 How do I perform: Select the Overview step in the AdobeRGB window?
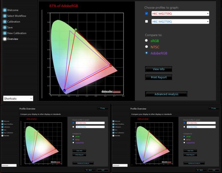pyautogui.click(x=11, y=39)
